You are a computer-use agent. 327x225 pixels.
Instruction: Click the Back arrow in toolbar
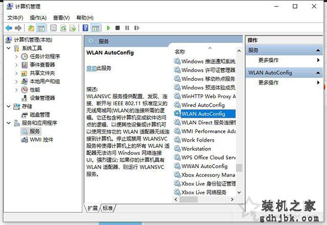tap(9, 28)
